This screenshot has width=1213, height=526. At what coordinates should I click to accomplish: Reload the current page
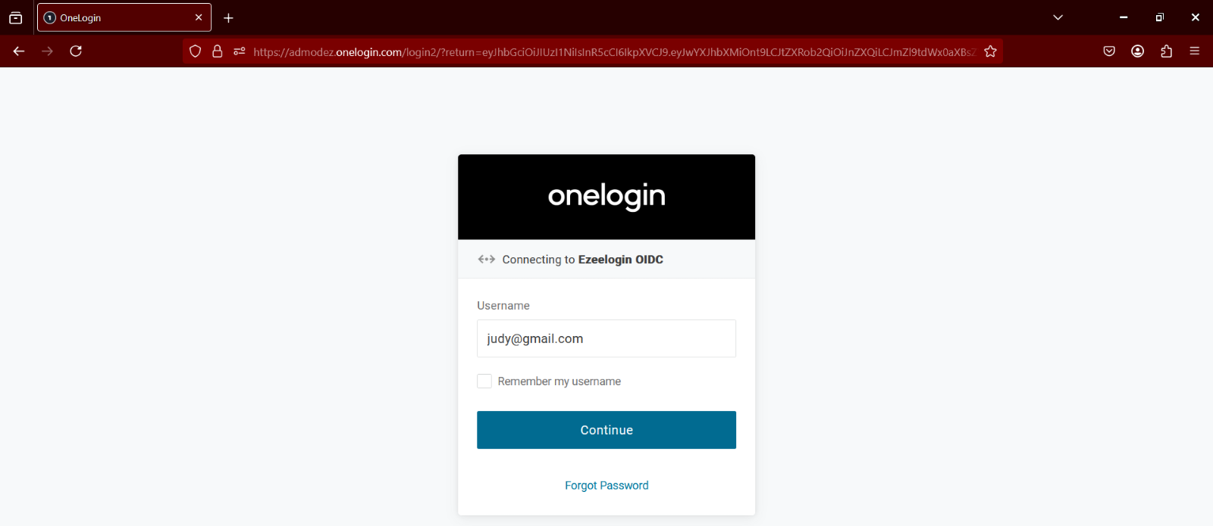coord(76,51)
